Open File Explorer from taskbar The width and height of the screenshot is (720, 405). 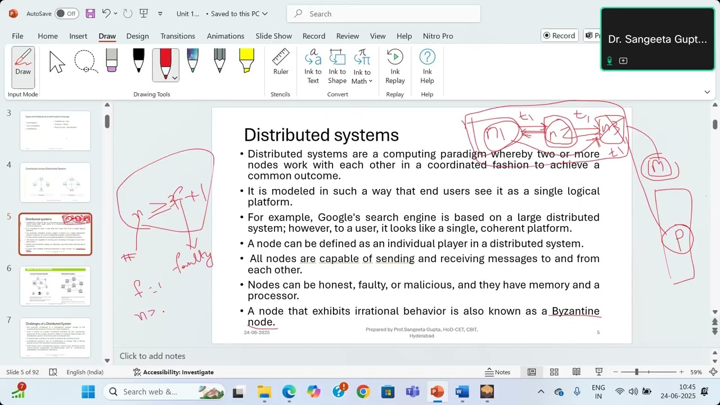(x=264, y=391)
